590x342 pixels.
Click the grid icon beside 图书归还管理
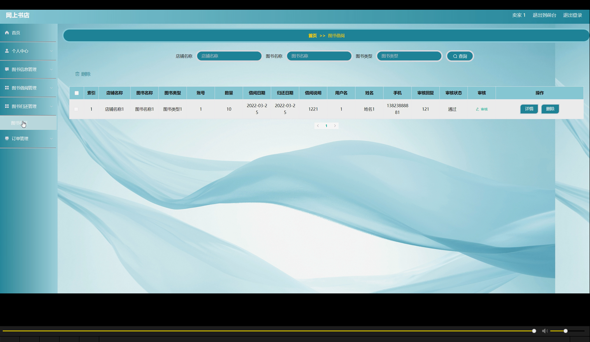6,106
